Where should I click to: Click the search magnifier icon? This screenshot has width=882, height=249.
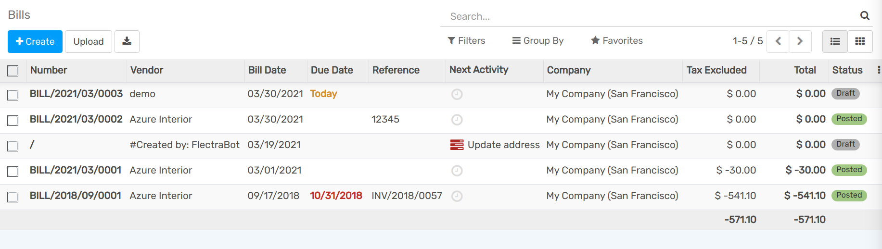[864, 16]
